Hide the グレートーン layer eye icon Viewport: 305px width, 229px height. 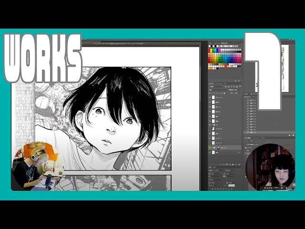point(210,97)
